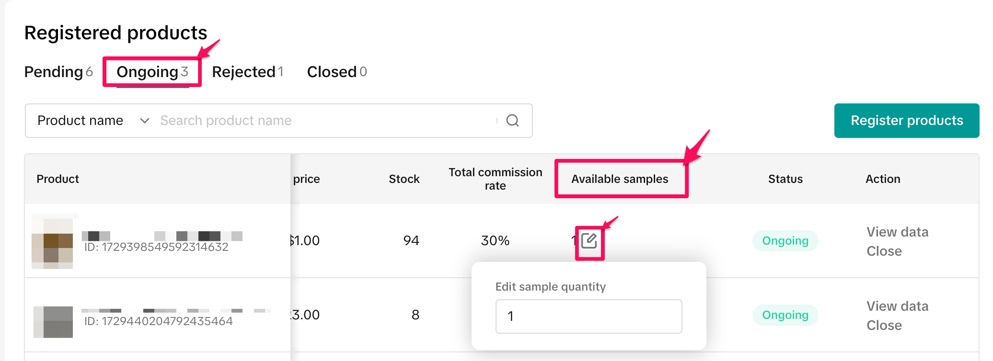Click first product thumbnail image
The image size is (993, 361).
(x=53, y=241)
